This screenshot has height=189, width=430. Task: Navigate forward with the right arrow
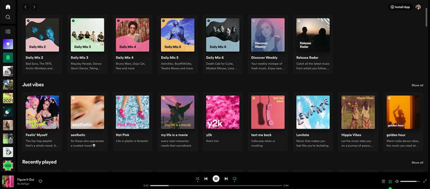(34, 7)
